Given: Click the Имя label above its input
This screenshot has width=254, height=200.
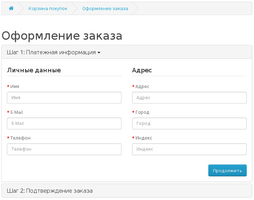Looking at the screenshot, I should (x=14, y=87).
